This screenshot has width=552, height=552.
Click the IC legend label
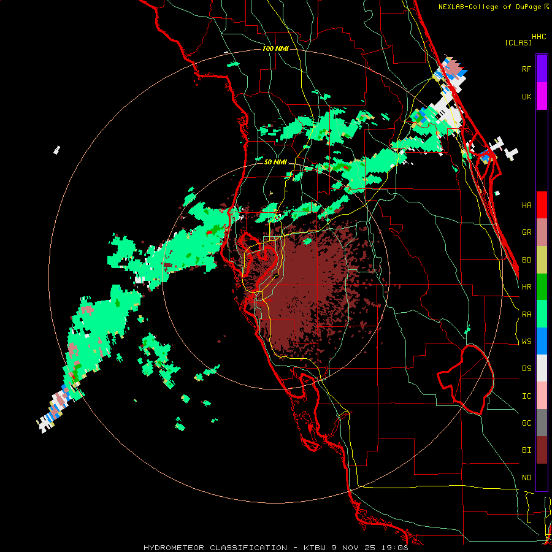point(526,396)
